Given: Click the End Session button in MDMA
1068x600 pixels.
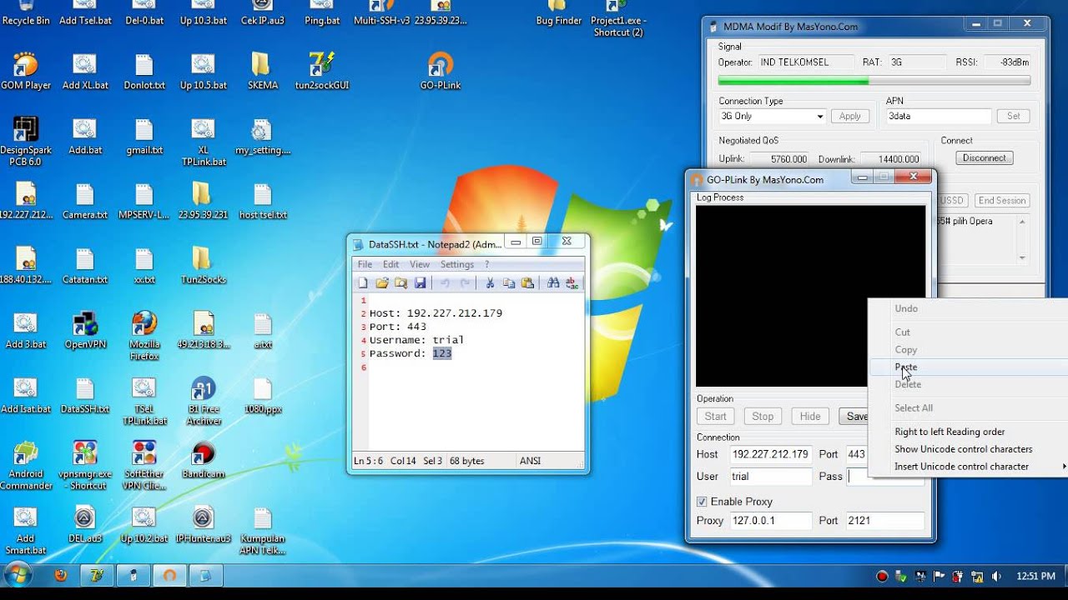Looking at the screenshot, I should [x=1001, y=200].
